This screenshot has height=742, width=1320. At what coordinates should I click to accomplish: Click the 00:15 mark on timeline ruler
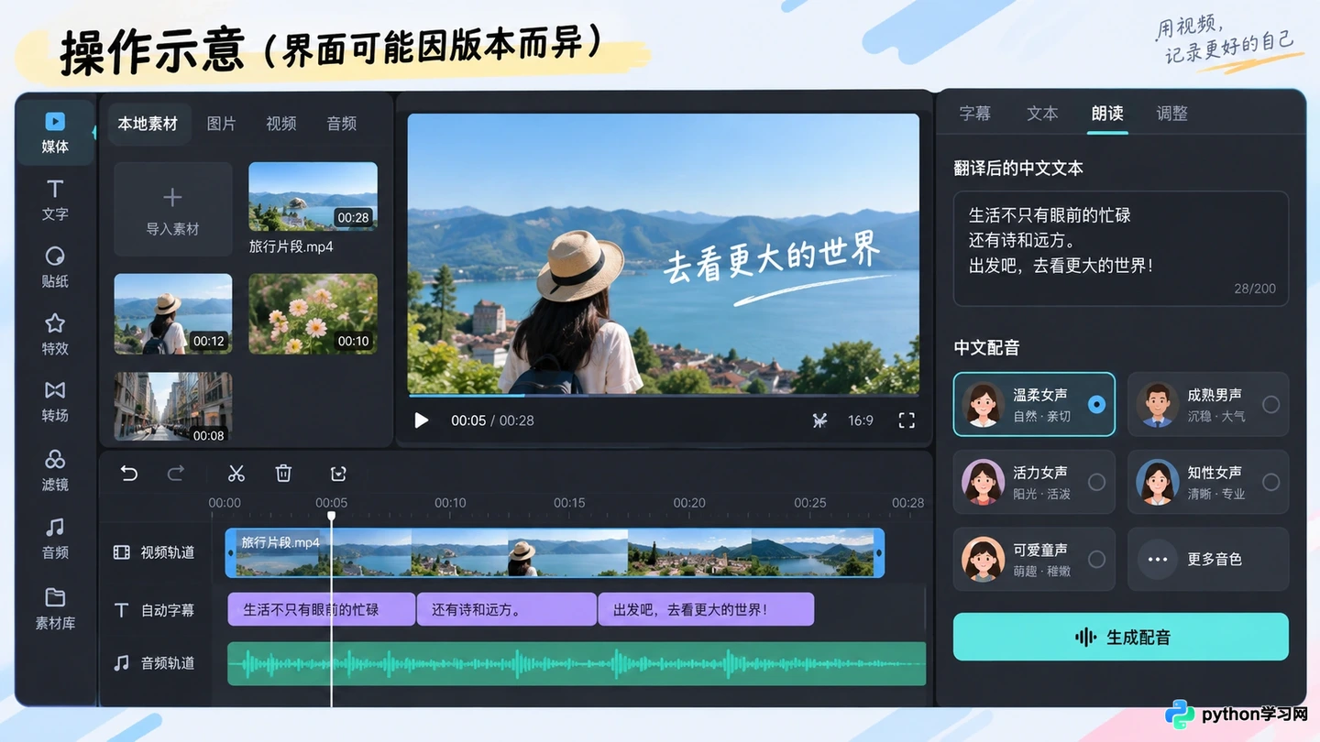(x=569, y=503)
